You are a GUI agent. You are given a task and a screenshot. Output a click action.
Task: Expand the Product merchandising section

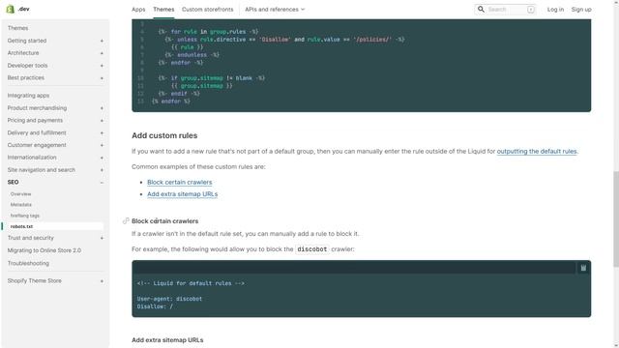[102, 108]
